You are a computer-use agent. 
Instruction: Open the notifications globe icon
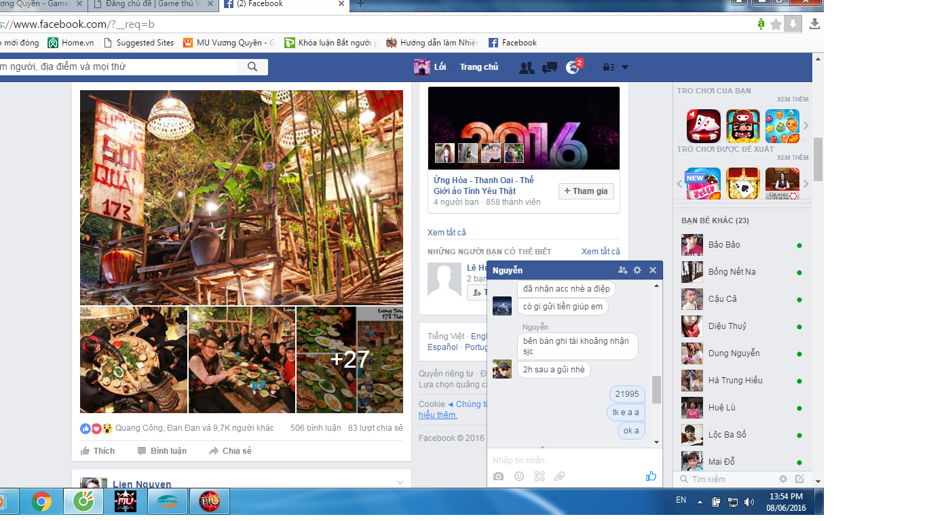coord(573,67)
